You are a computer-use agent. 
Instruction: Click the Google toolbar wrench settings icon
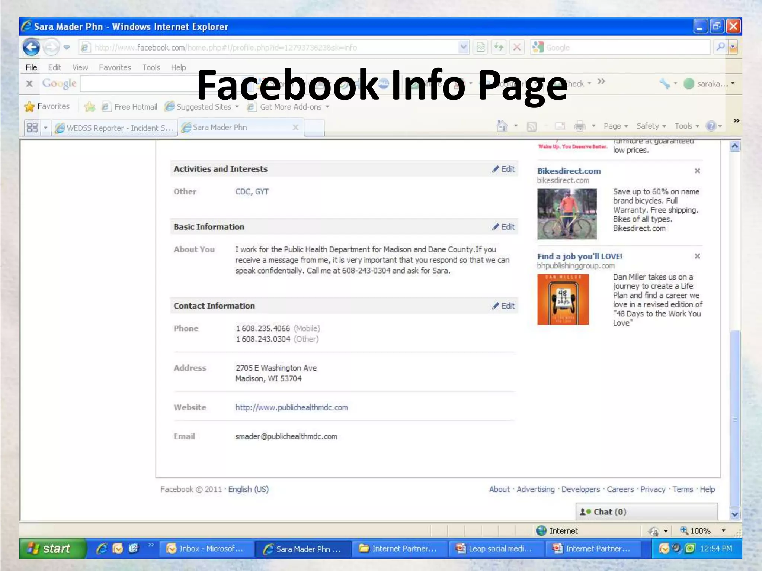pyautogui.click(x=665, y=84)
